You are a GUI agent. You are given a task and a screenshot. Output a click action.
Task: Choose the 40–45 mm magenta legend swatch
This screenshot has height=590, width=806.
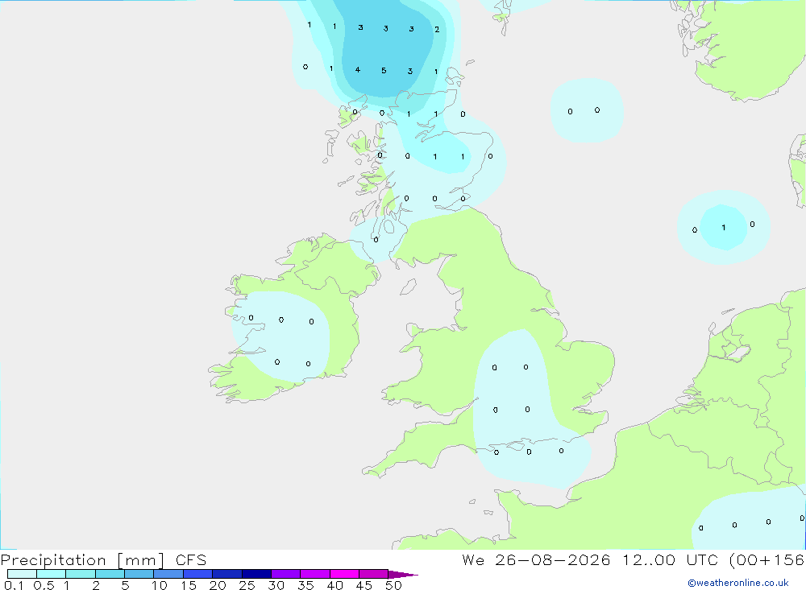[x=344, y=574]
